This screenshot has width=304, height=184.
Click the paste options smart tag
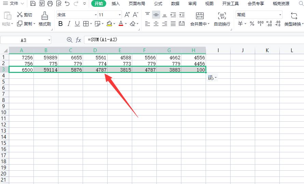(x=212, y=78)
